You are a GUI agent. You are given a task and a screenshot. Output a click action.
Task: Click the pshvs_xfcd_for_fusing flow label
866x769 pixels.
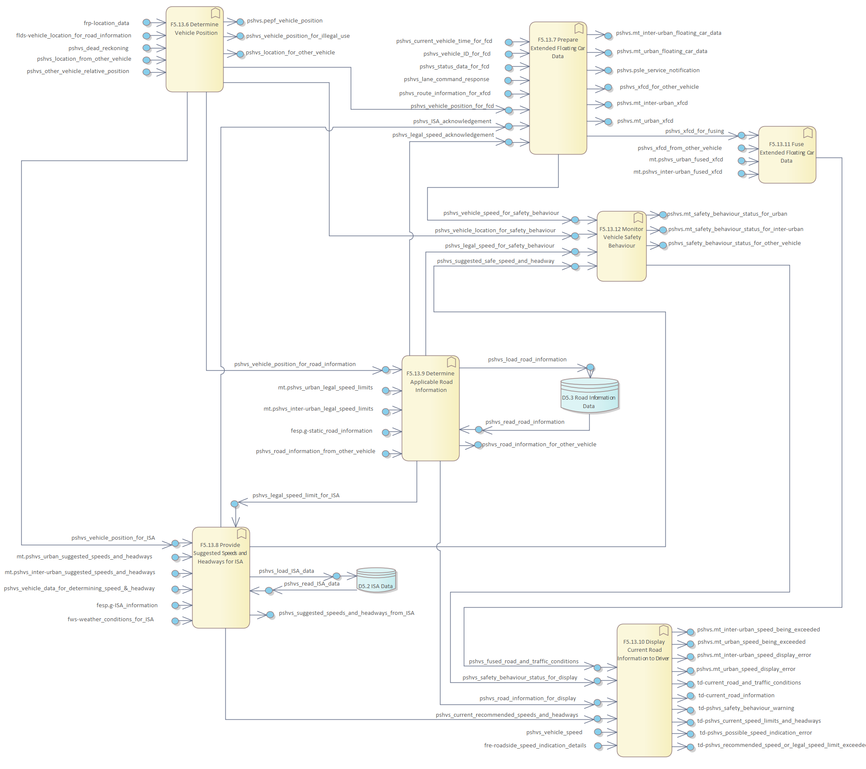click(x=694, y=131)
